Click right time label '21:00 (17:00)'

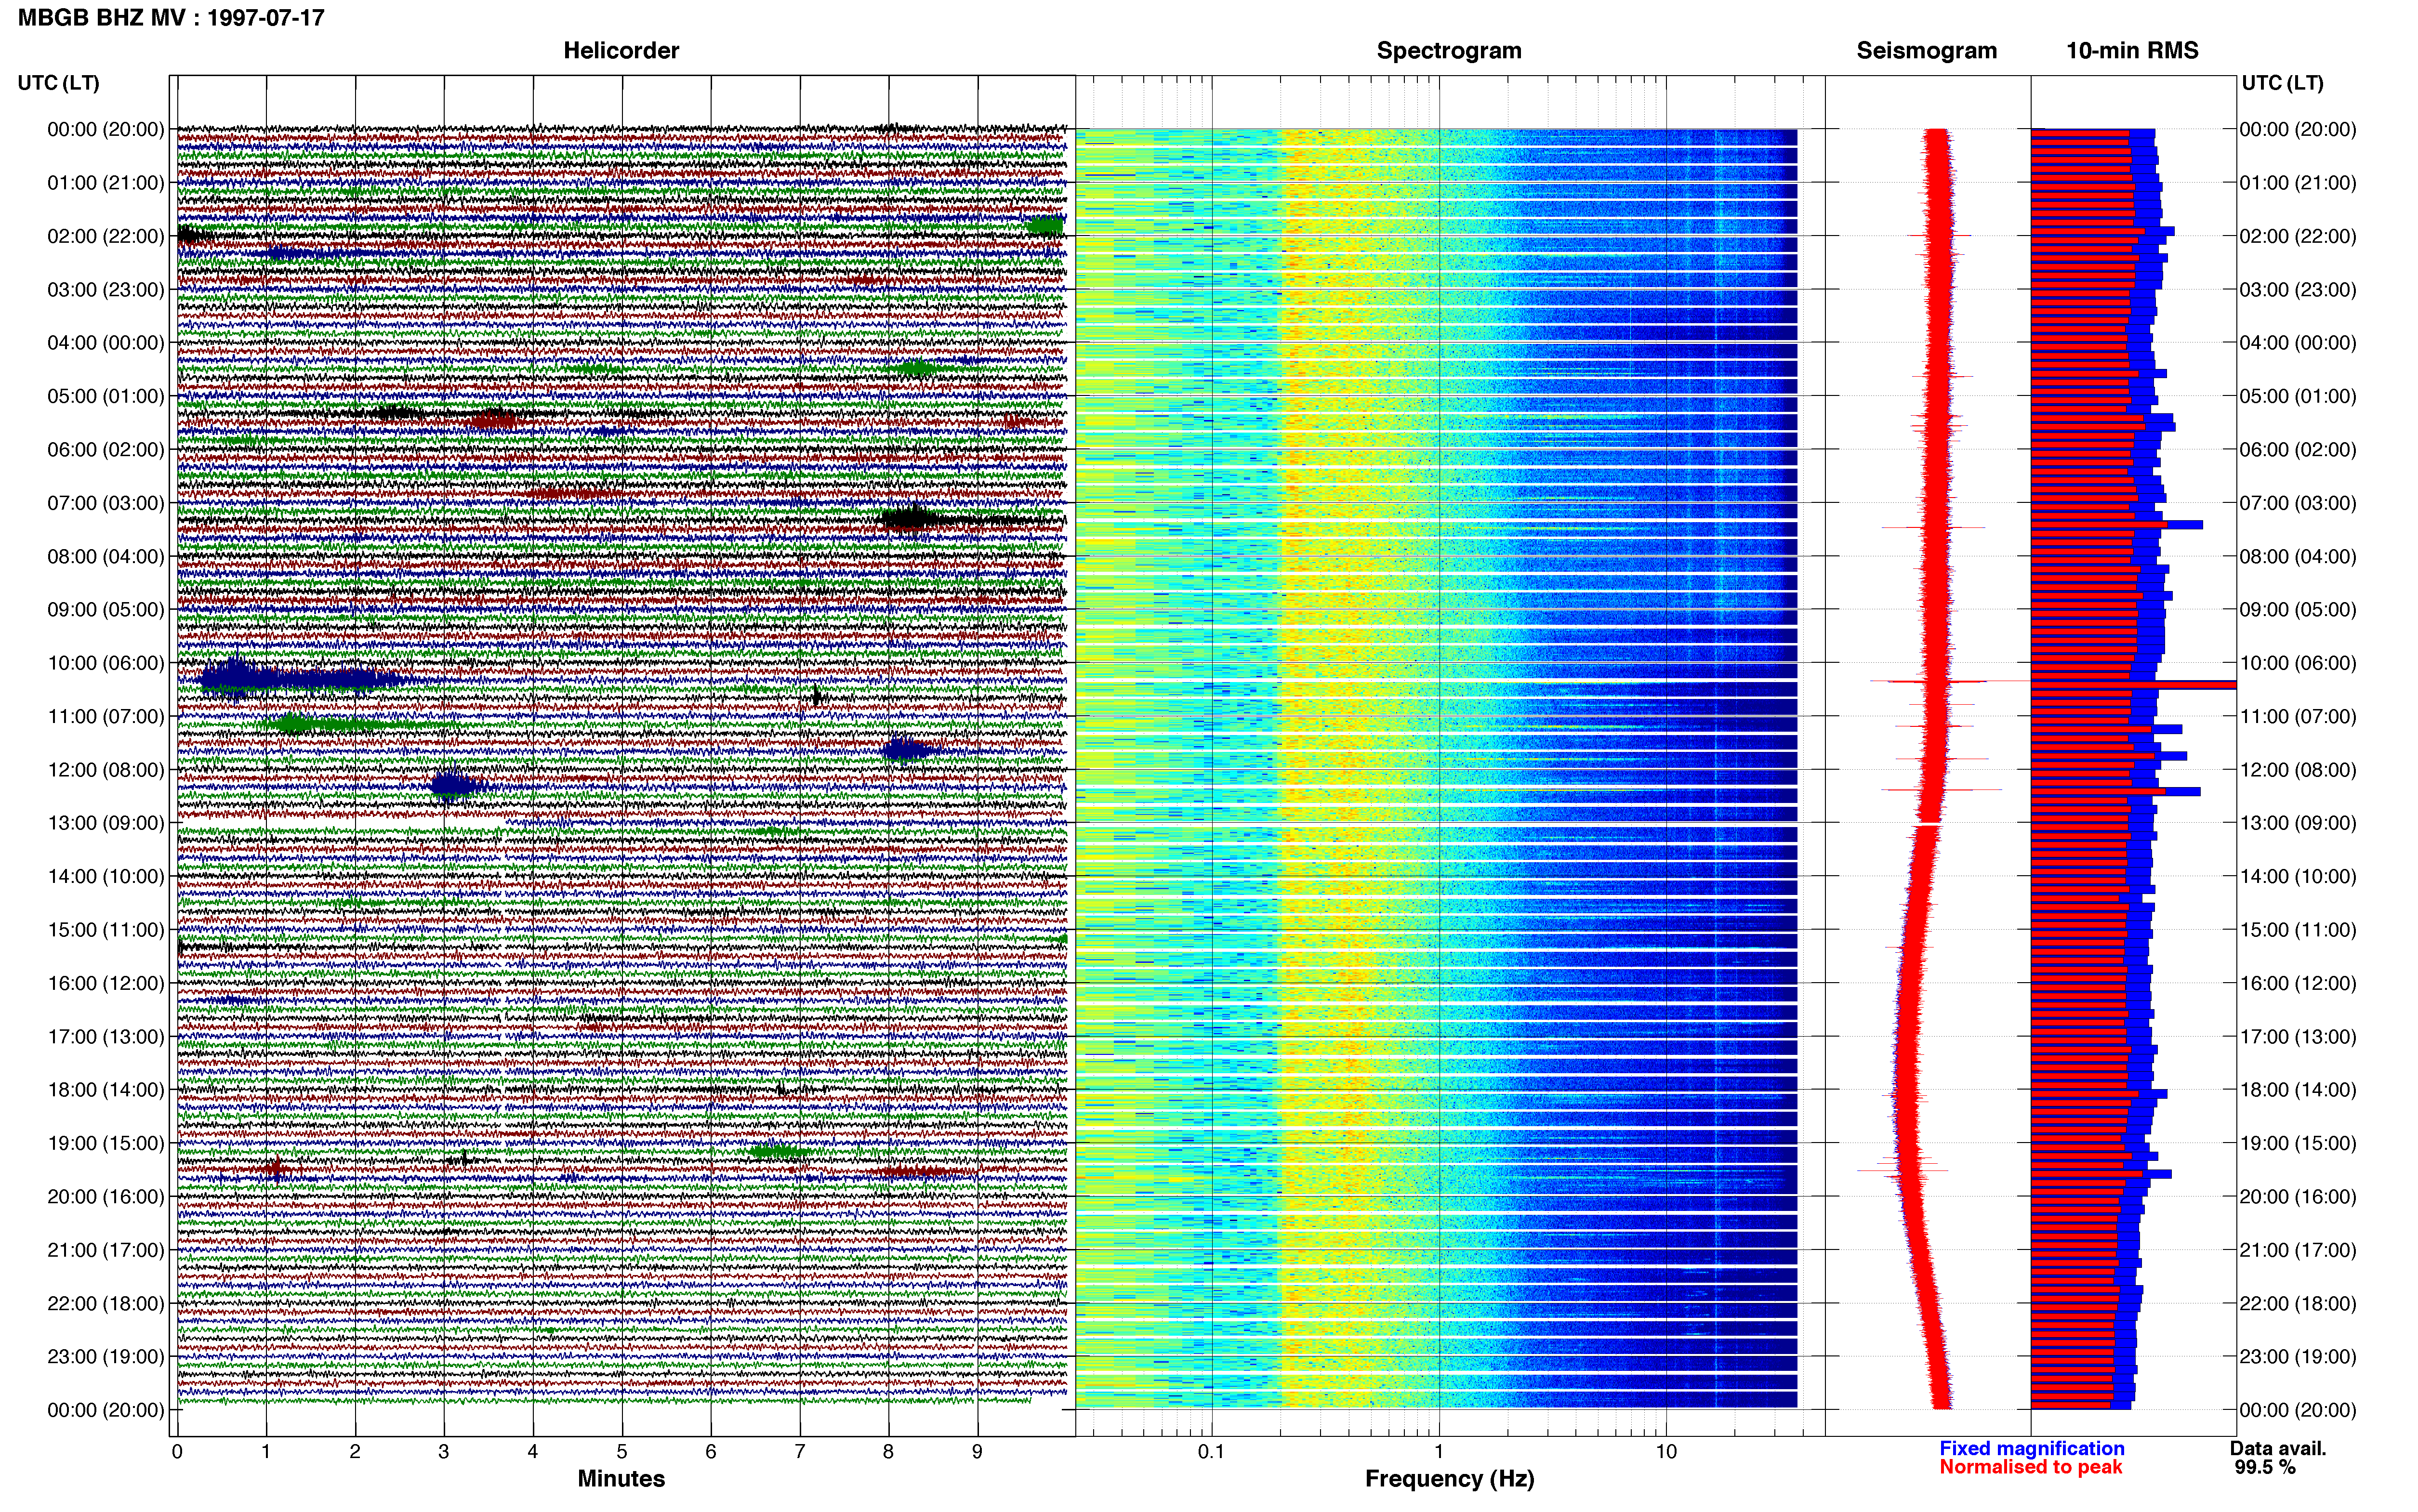pos(2298,1250)
